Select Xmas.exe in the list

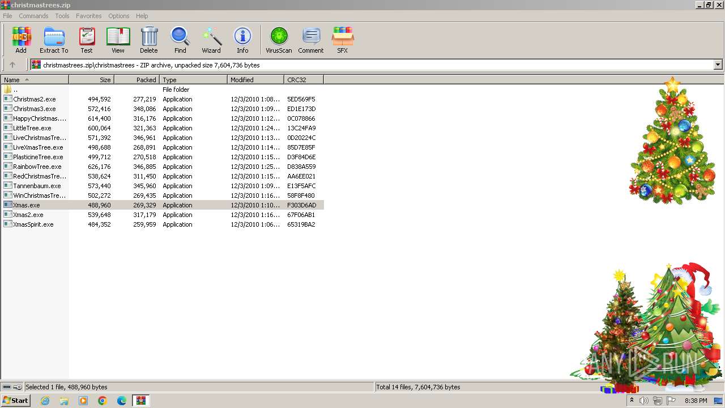coord(162,205)
